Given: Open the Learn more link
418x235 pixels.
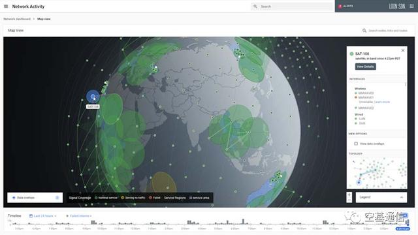Looking at the screenshot, I should (382, 102).
